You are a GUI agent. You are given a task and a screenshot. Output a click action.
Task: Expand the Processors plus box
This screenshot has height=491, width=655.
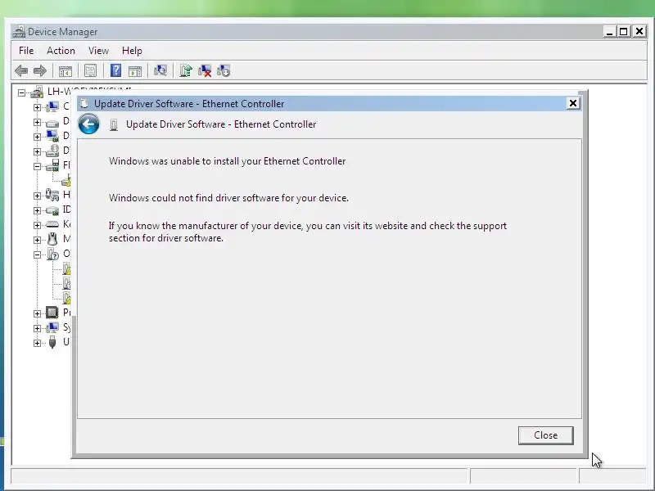coord(37,313)
